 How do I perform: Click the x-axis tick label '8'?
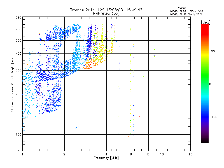(148, 154)
